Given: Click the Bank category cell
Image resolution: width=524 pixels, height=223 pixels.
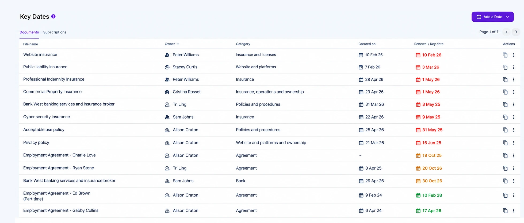Looking at the screenshot, I should coord(240,181).
